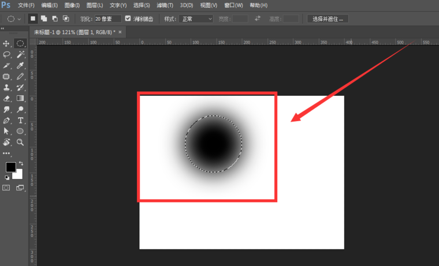Image resolution: width=439 pixels, height=266 pixels.
Task: Toggle the 消除锯齿 anti-alias checkbox
Action: (128, 18)
